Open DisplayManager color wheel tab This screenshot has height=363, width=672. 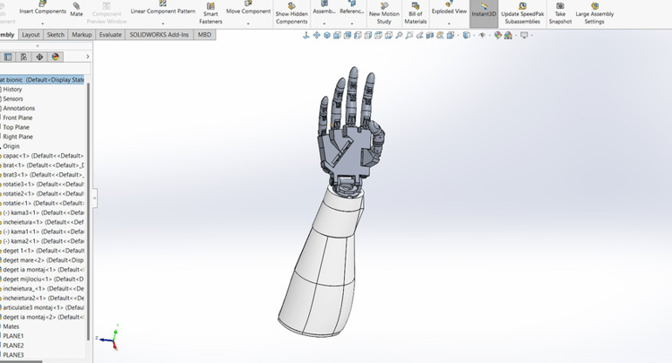click(56, 56)
